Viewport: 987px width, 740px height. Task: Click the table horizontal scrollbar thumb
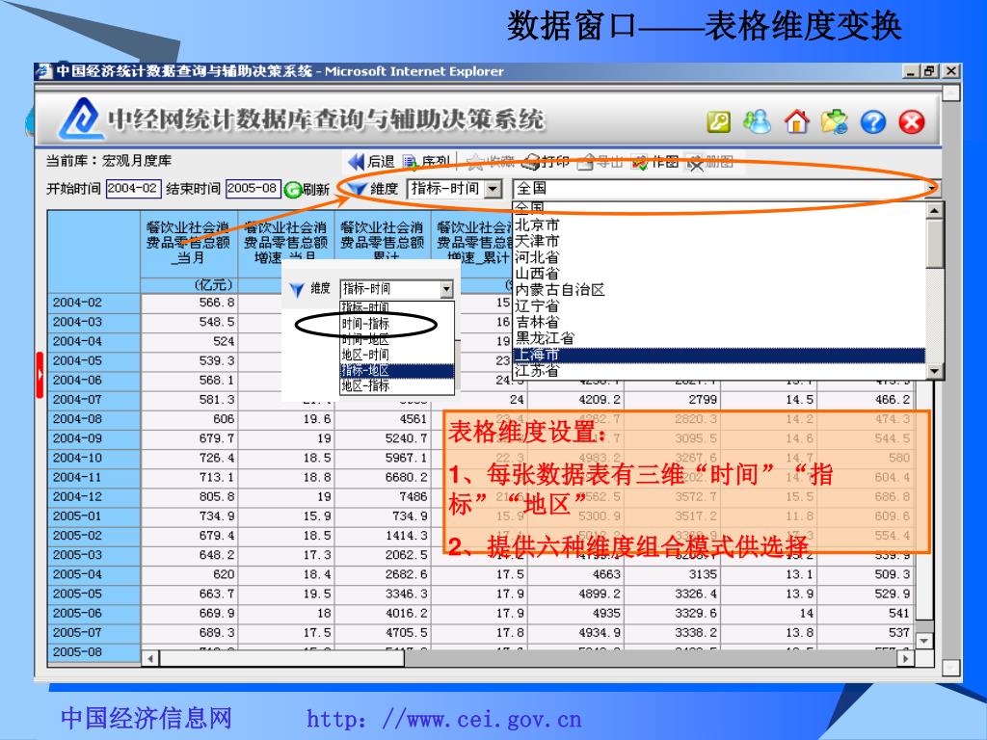pos(282,659)
